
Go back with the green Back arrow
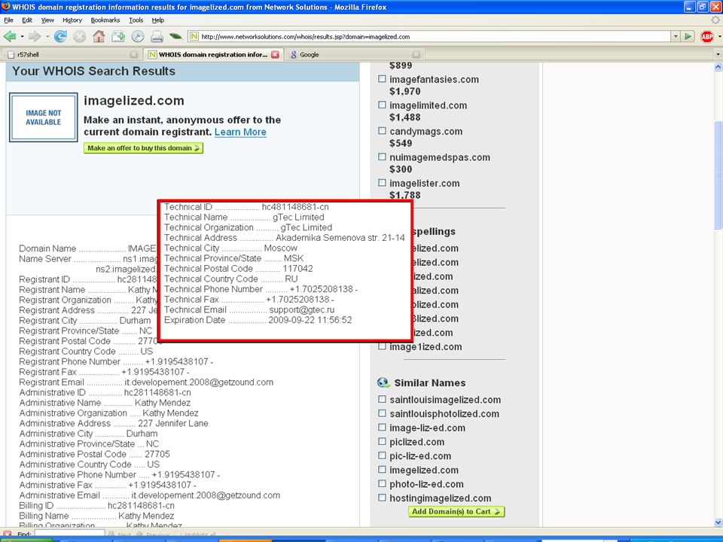[9, 36]
